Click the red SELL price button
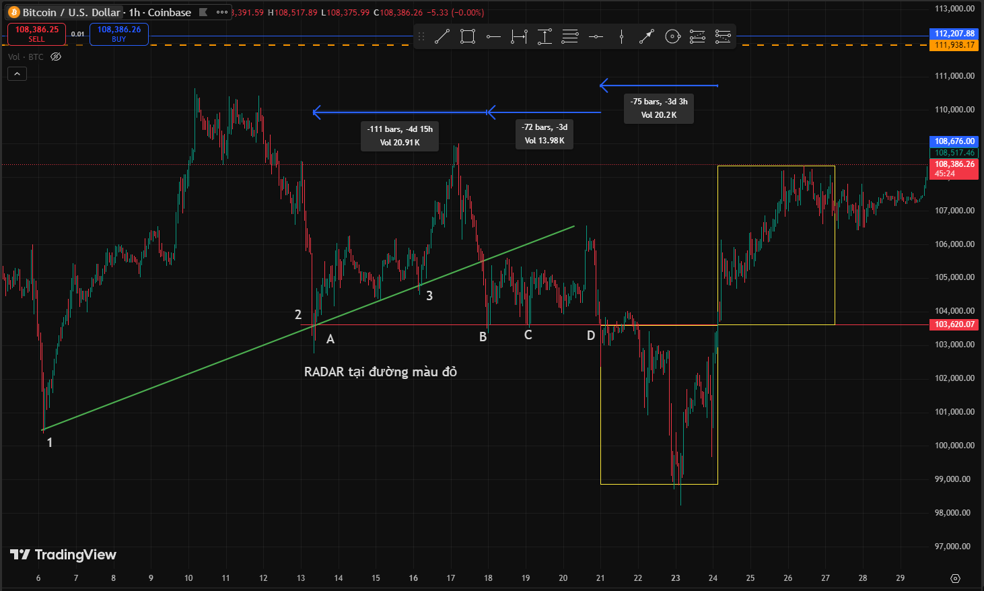Viewport: 984px width, 591px height. click(37, 34)
